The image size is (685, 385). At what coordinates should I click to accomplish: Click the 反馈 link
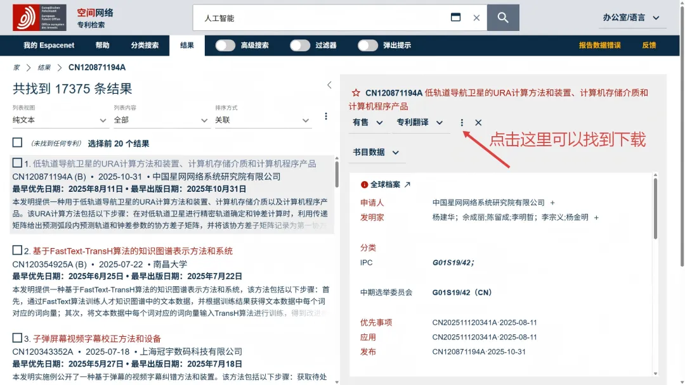point(649,46)
